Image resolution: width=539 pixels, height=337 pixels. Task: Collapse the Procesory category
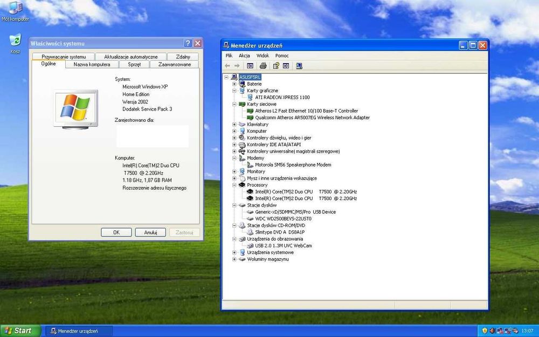(x=234, y=185)
